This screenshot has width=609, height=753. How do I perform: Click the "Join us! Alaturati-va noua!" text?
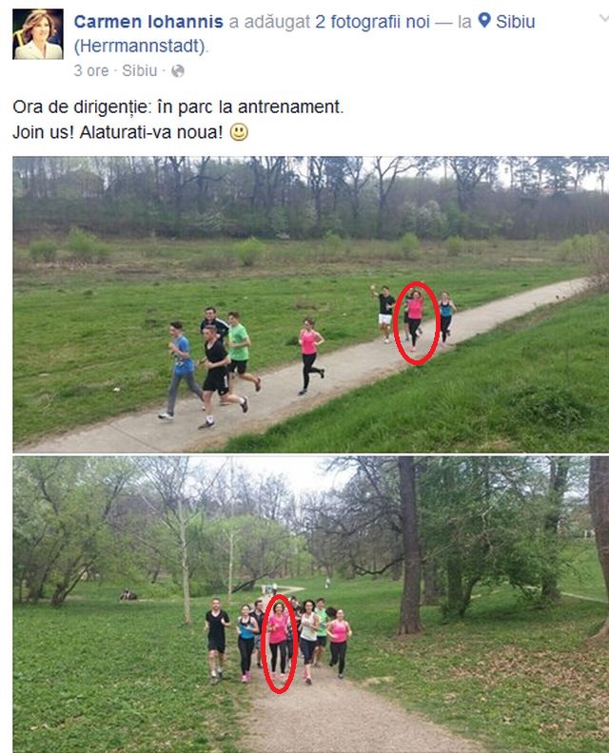point(118,132)
